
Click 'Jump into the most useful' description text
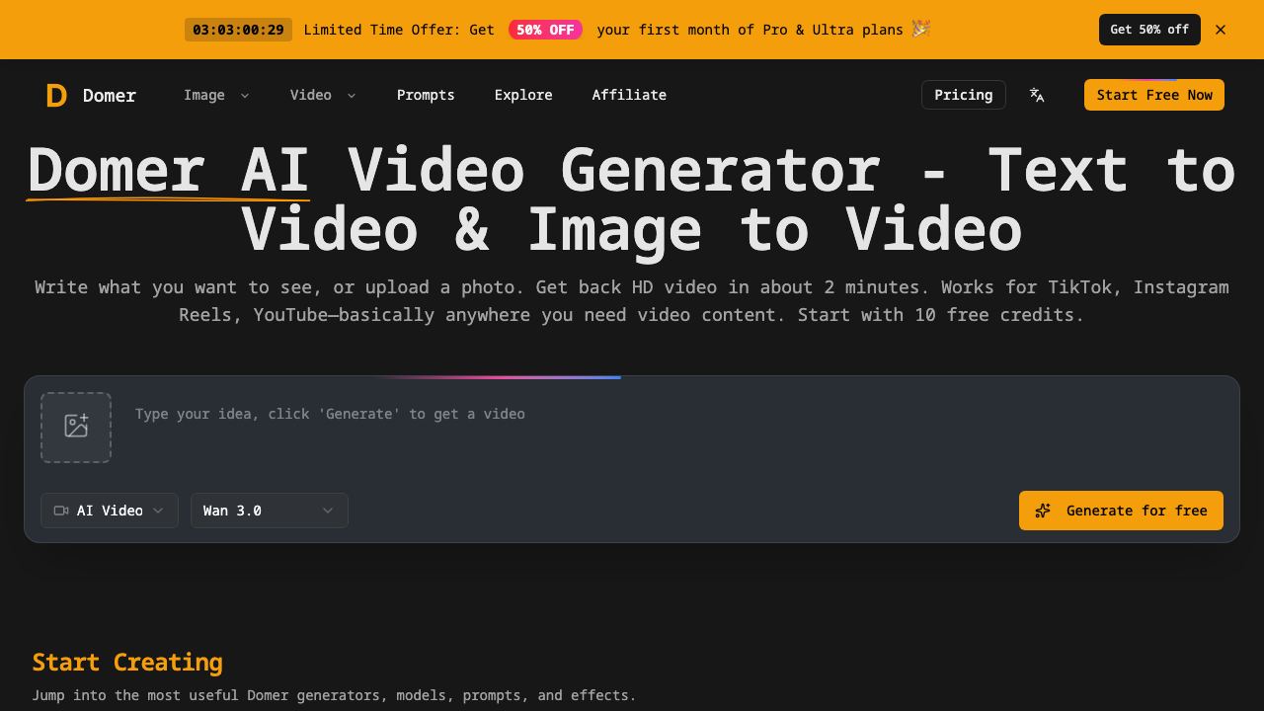(334, 695)
